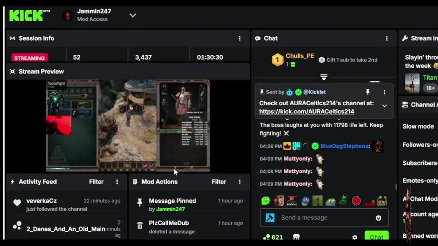438x246 pixels.
Task: Click the @Kicklet sender name
Action: click(314, 92)
